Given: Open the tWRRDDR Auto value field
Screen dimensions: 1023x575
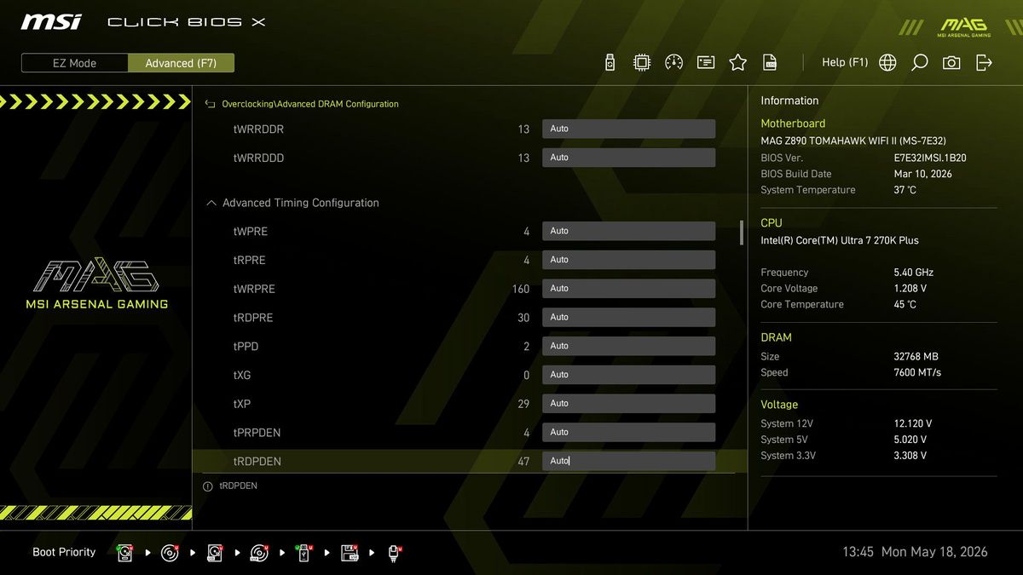Looking at the screenshot, I should tap(628, 129).
